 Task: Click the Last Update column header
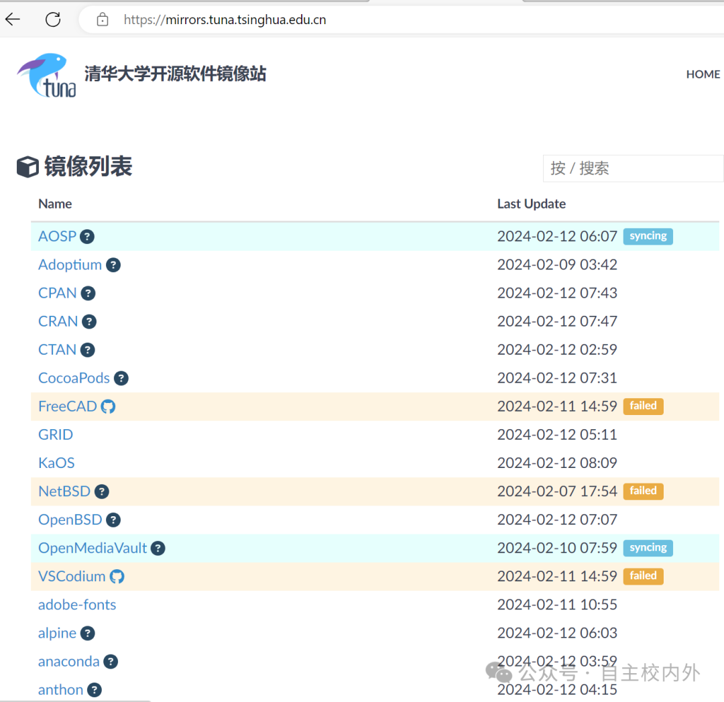pos(532,204)
